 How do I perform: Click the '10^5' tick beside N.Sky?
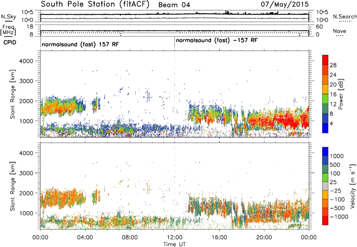27,12
